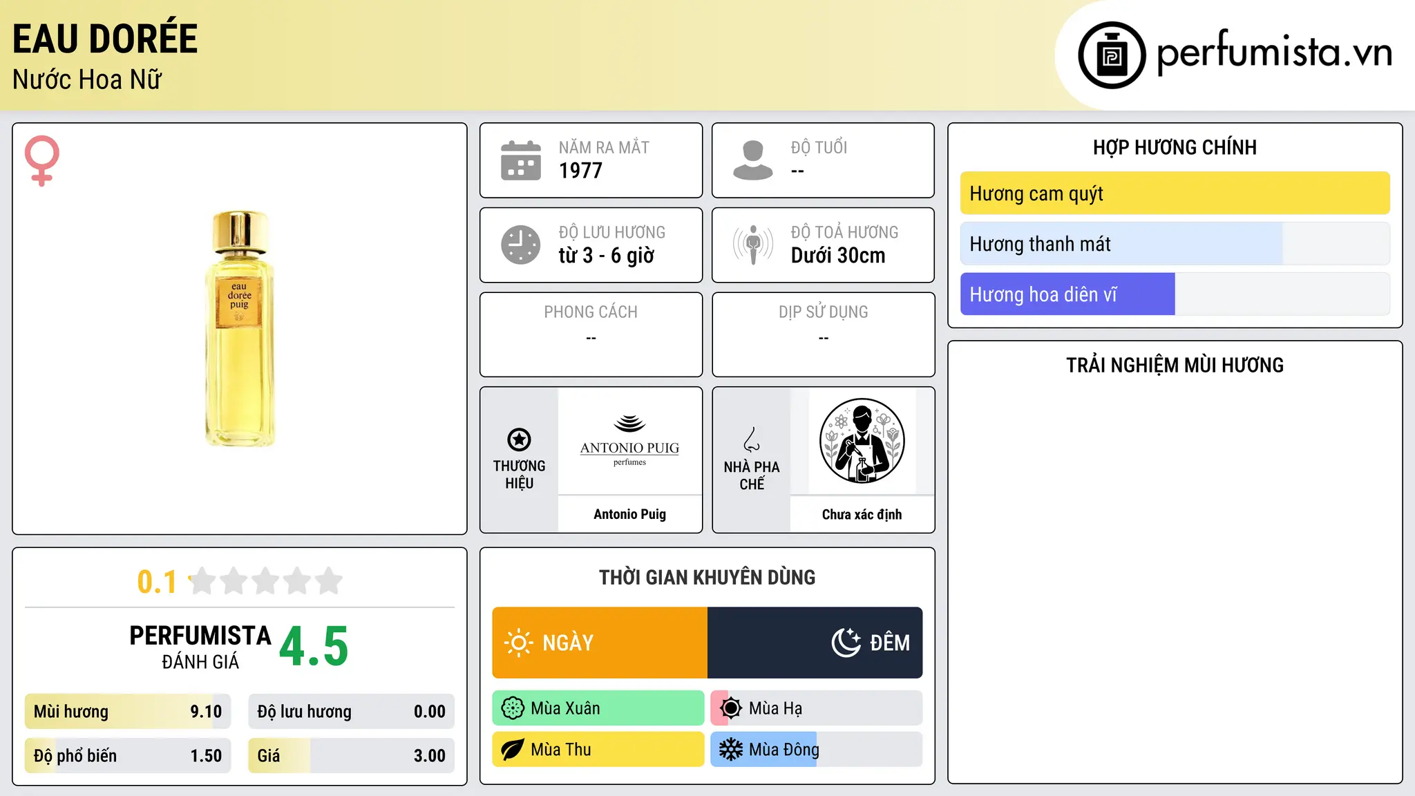
Task: Click the 1977 release year value
Action: coord(580,171)
